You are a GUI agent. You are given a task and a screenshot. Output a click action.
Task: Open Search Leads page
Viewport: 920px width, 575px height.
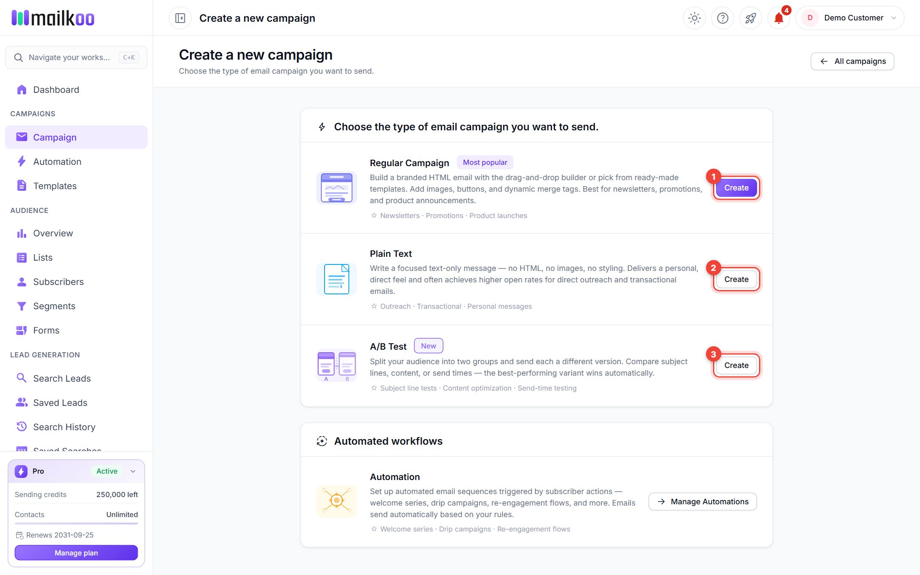(76, 378)
